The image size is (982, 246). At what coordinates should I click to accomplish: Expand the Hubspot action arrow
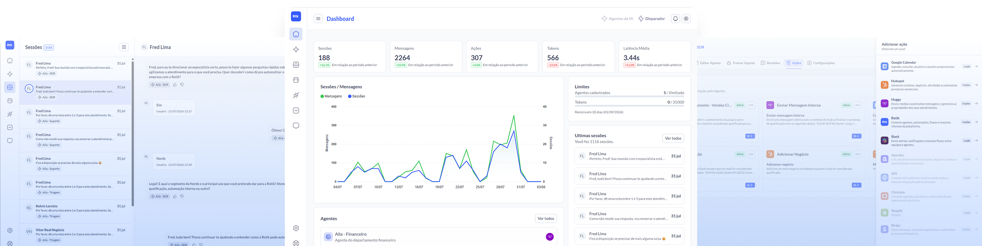click(x=976, y=85)
